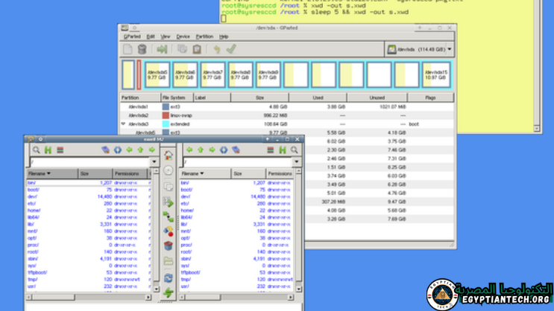Open the /dev/sda device selector dropdown
This screenshot has width=554, height=311.
(420, 49)
